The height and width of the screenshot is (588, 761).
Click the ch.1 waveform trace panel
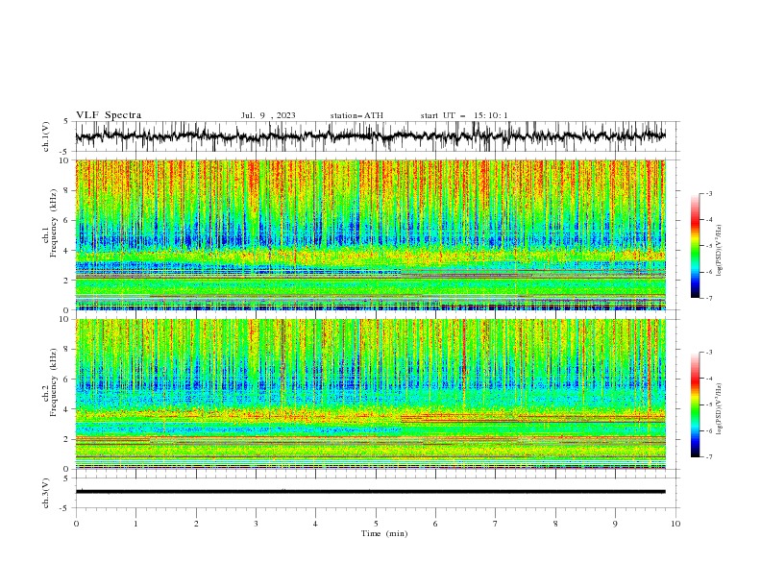378,136
